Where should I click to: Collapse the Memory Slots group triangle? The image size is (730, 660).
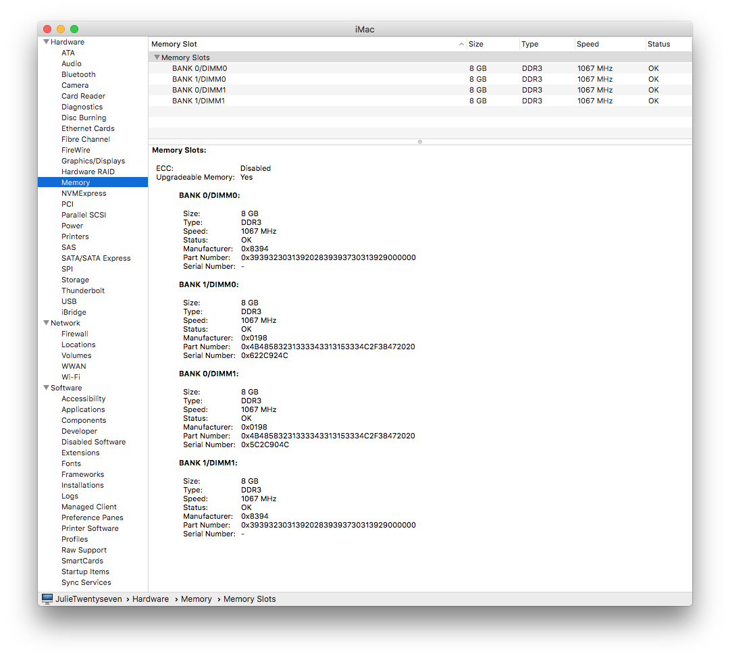[x=157, y=57]
